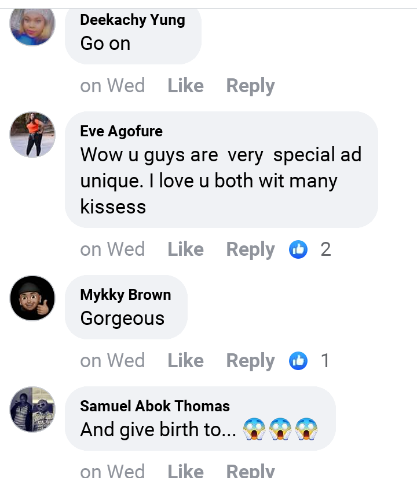Viewport: 417px width, 478px height.
Task: Open Mykky Brown's avatar
Action: pos(32,298)
